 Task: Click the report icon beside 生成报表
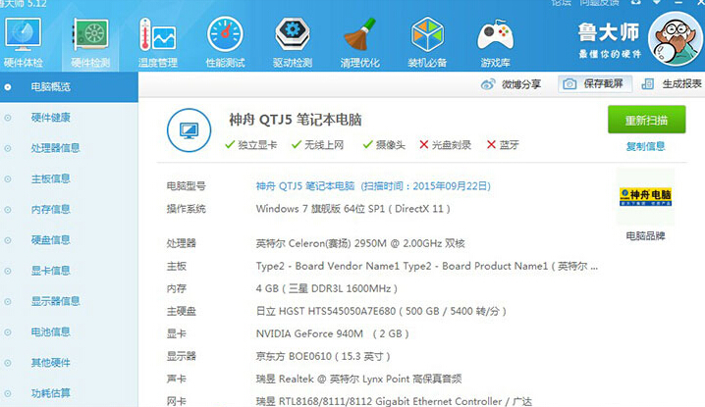pyautogui.click(x=647, y=84)
